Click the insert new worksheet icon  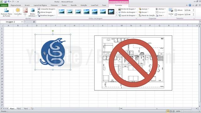pyautogui.click(x=32, y=109)
